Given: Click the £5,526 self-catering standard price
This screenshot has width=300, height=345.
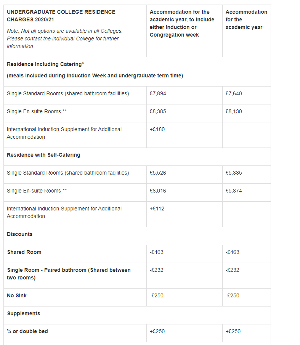Looking at the screenshot, I should pos(158,173).
